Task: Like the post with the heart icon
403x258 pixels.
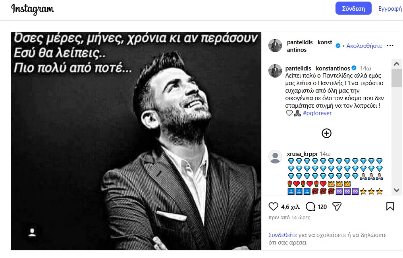Action: 273,207
